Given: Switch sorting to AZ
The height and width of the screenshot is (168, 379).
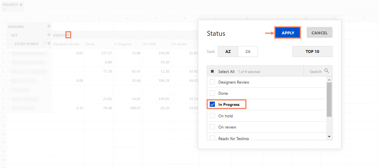Looking at the screenshot, I should tap(228, 52).
